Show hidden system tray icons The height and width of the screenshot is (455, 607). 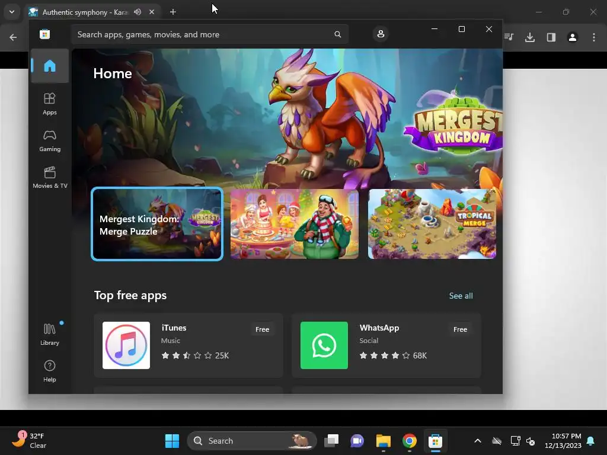[x=478, y=441]
